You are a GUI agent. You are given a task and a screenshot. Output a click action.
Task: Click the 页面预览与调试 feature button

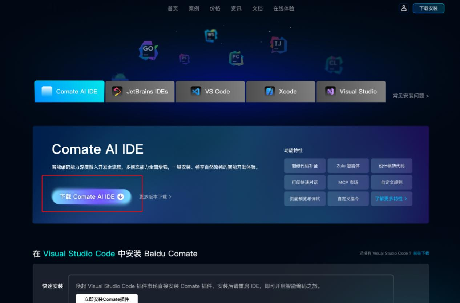(305, 199)
